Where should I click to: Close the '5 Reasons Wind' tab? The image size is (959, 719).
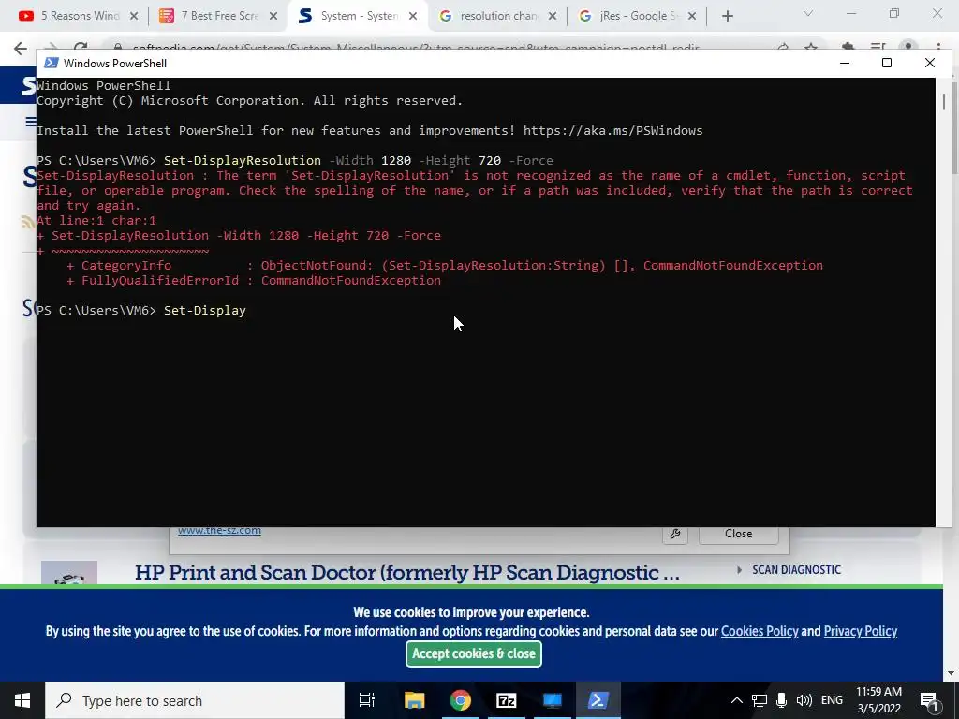(x=134, y=16)
